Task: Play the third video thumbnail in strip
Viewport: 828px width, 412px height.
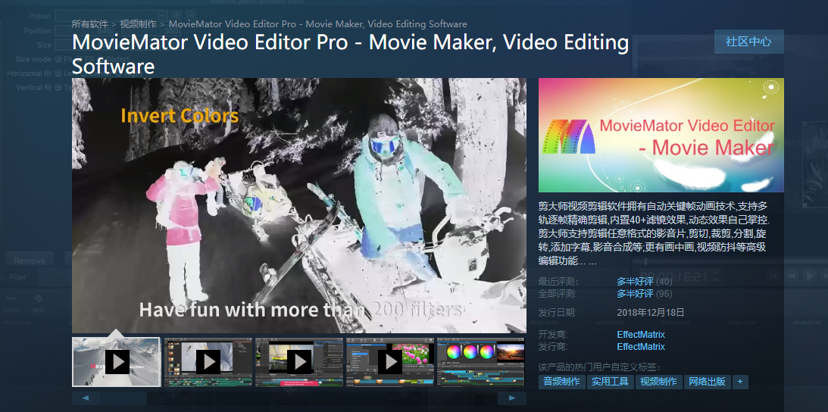Action: click(x=298, y=362)
